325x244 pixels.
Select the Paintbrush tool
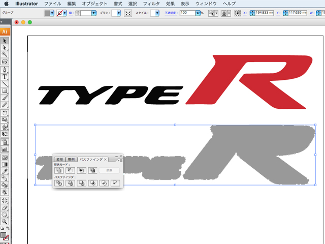coord(5,98)
